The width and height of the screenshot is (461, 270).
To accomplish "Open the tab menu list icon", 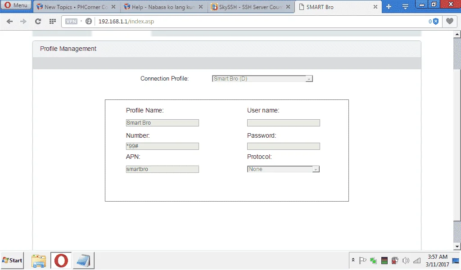I will (x=405, y=7).
